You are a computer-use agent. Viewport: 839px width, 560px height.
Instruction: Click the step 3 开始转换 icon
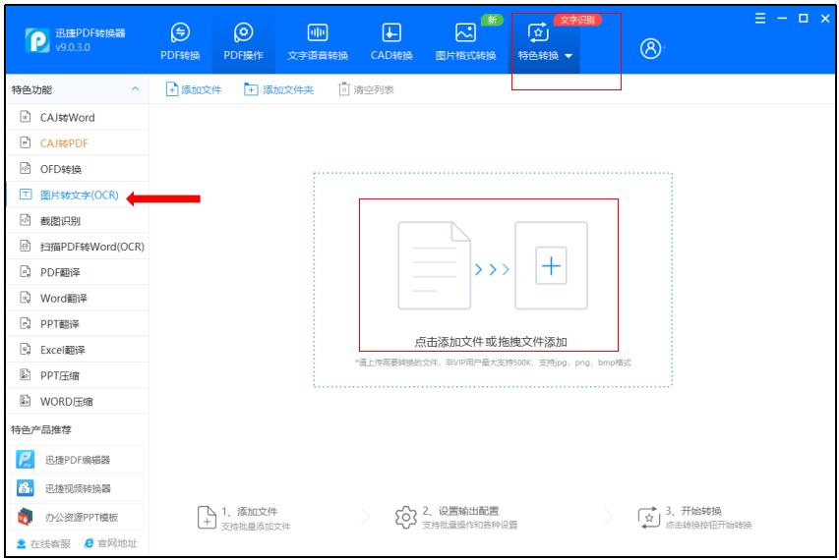[649, 518]
